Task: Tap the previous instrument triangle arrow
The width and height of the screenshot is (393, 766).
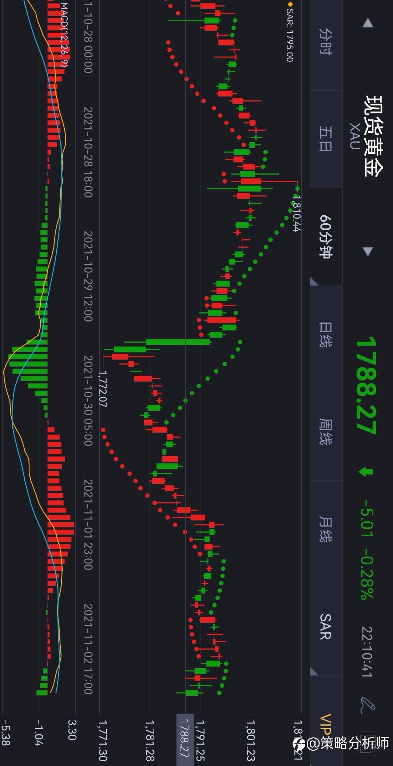Action: [368, 23]
